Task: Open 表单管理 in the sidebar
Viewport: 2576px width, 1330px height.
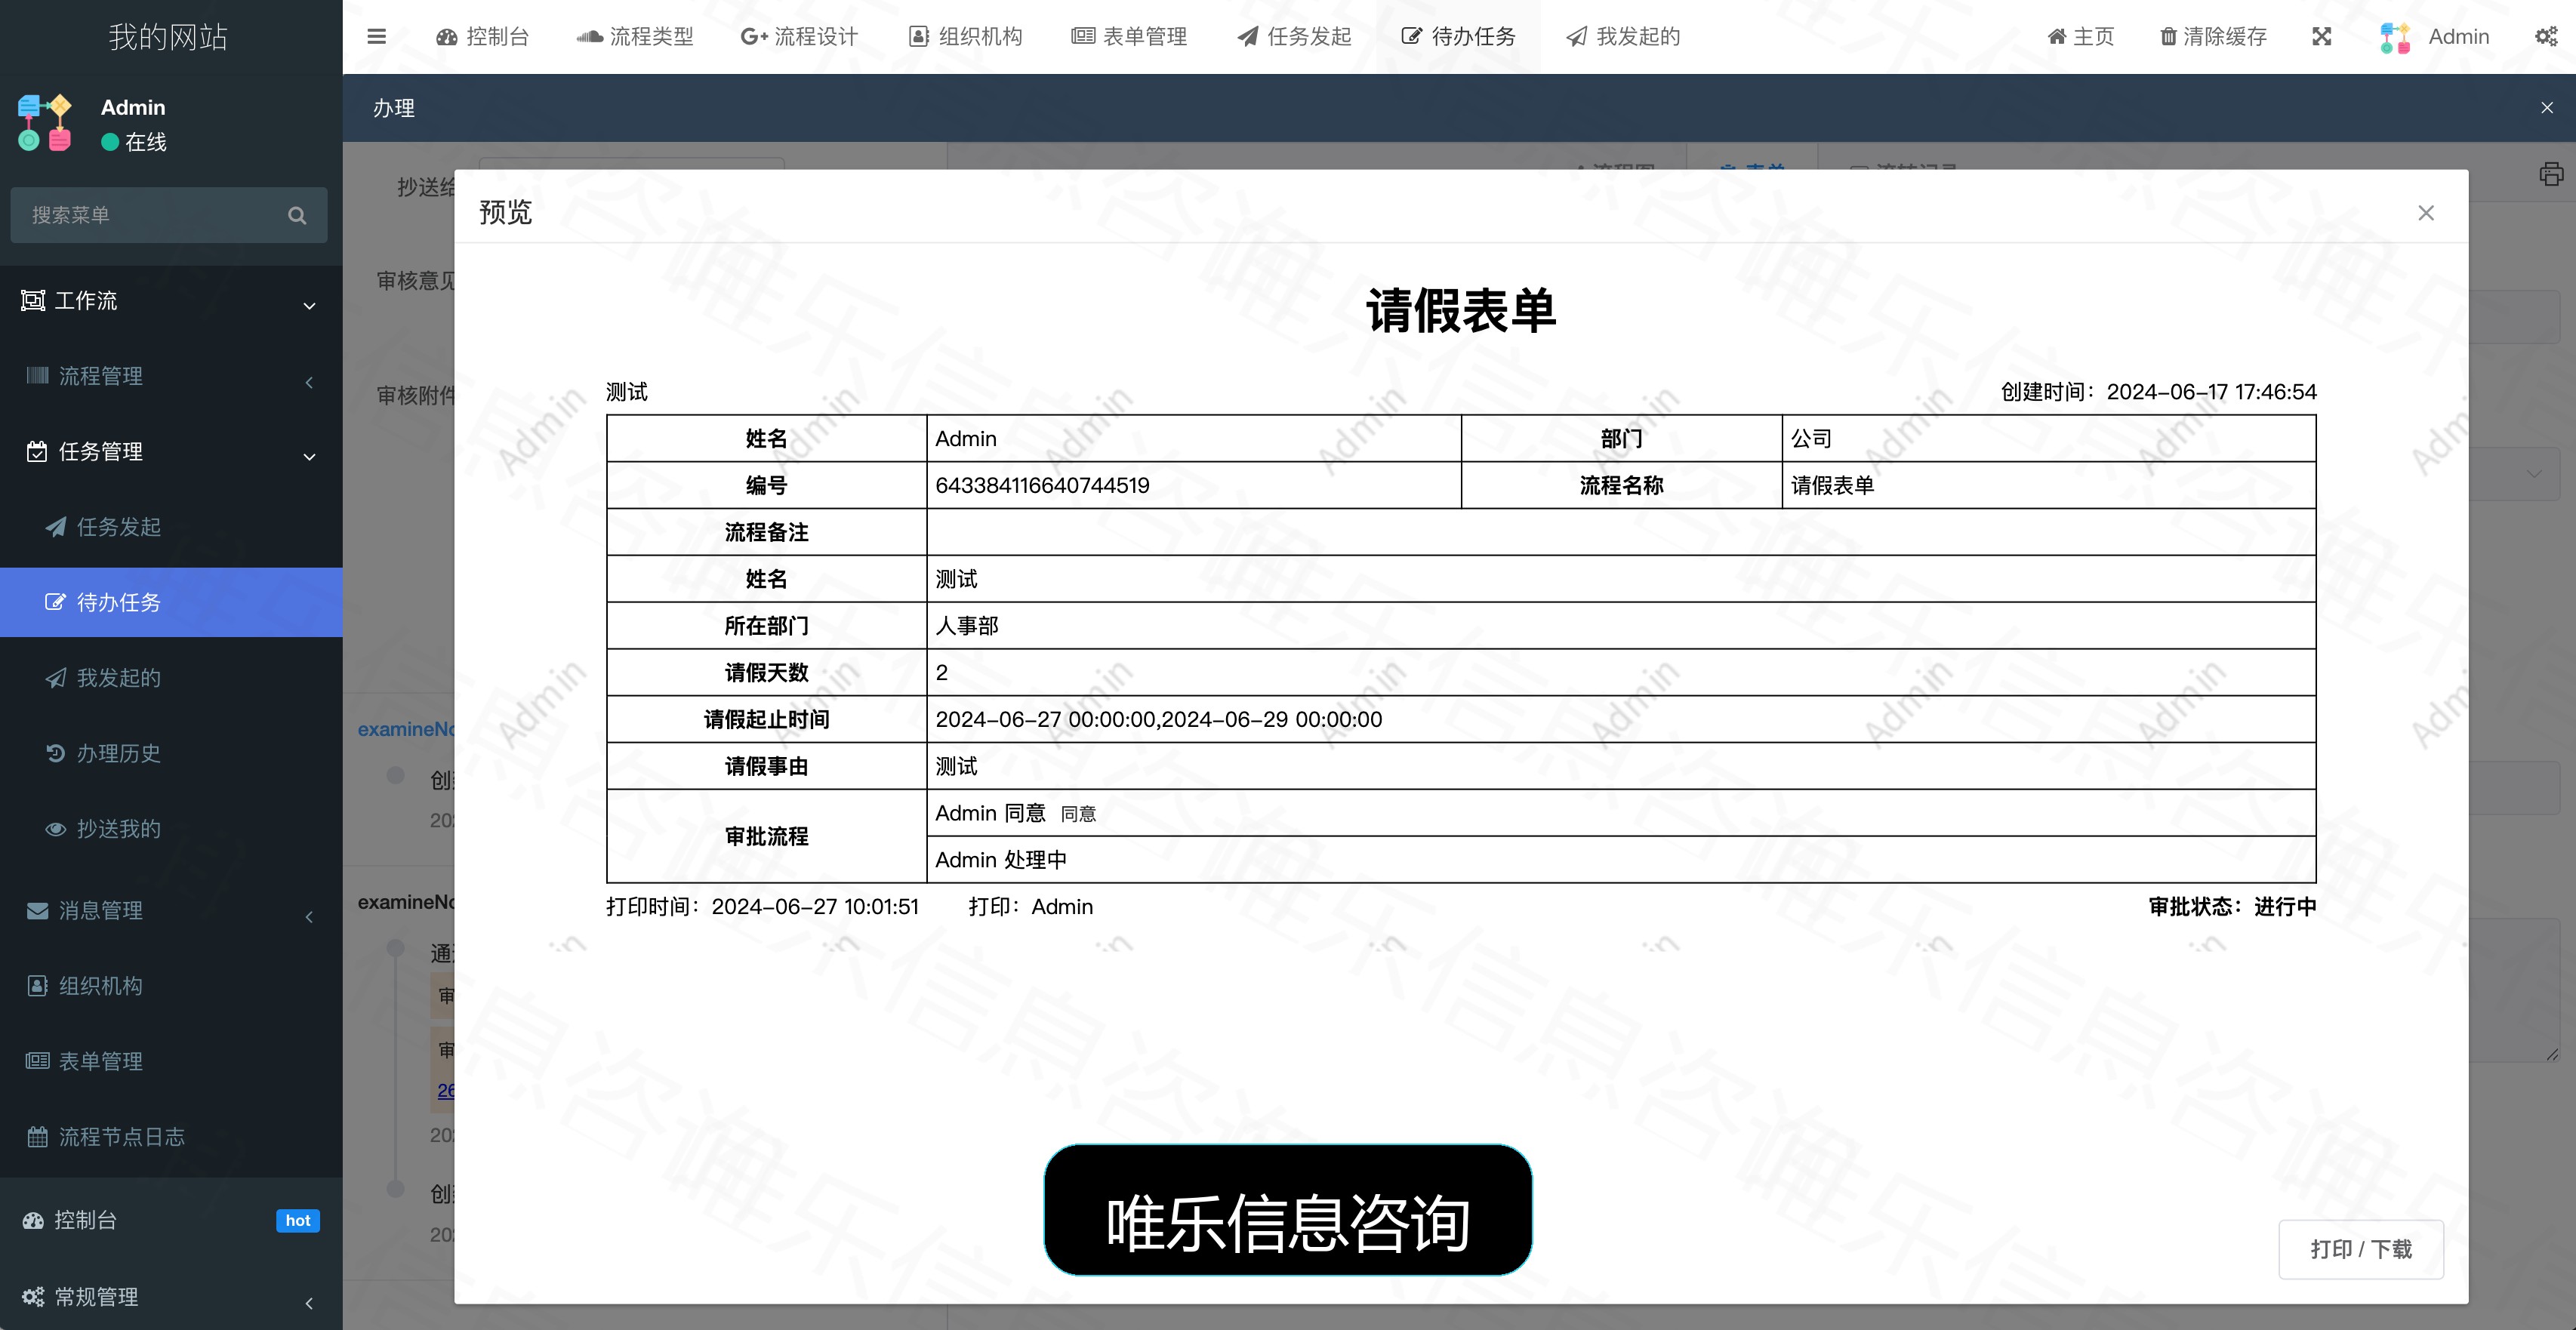Action: 171,1061
